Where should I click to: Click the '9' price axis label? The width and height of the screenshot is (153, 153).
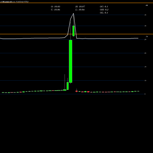point(145,94)
